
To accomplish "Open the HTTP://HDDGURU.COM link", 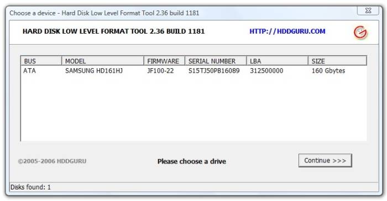I will pyautogui.click(x=287, y=31).
